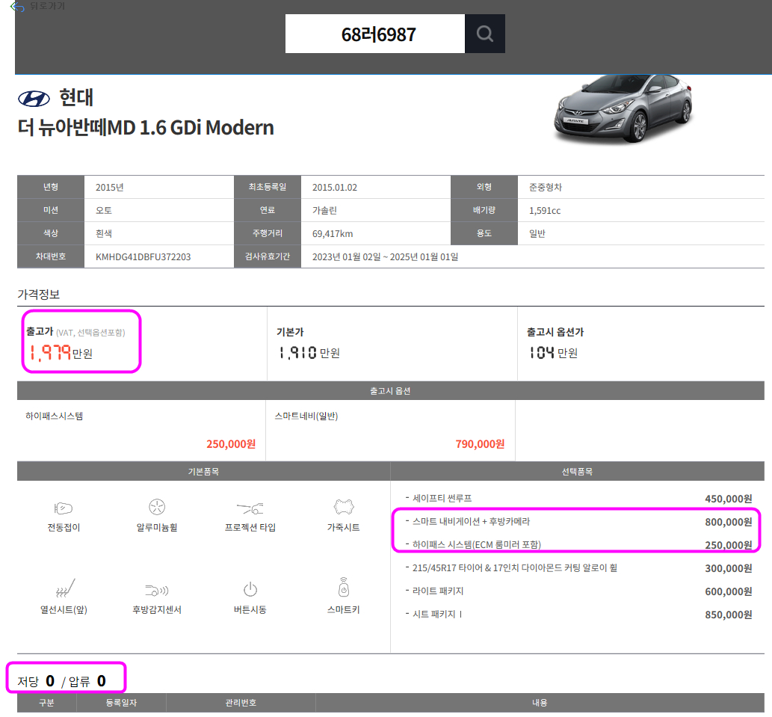This screenshot has width=772, height=717.
Task: Click the 알루미늄휠 wheel icon
Action: click(157, 507)
